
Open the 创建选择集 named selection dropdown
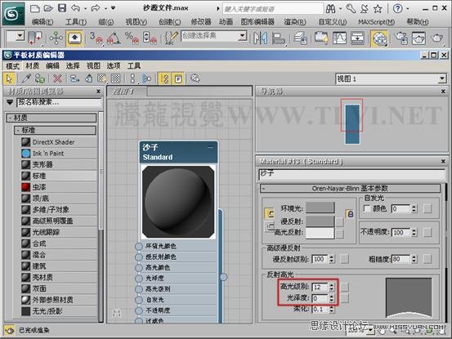(243, 36)
